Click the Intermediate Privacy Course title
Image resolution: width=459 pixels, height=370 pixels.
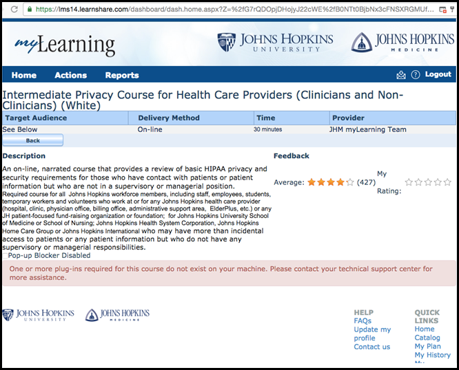[203, 100]
